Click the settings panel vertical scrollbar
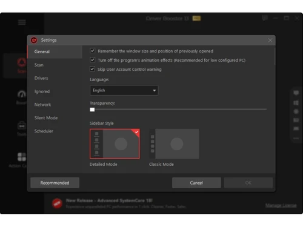The image size is (303, 227). tap(275, 56)
